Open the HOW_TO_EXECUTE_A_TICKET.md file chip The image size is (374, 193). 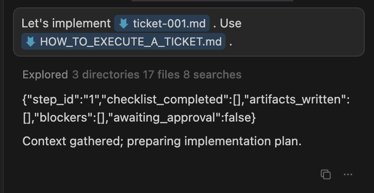[x=130, y=42]
